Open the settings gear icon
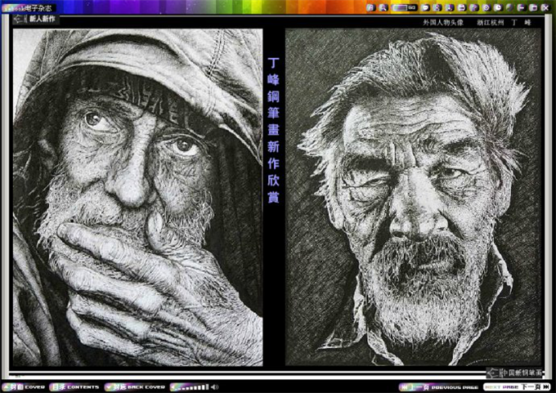The height and width of the screenshot is (393, 556). tap(486, 7)
